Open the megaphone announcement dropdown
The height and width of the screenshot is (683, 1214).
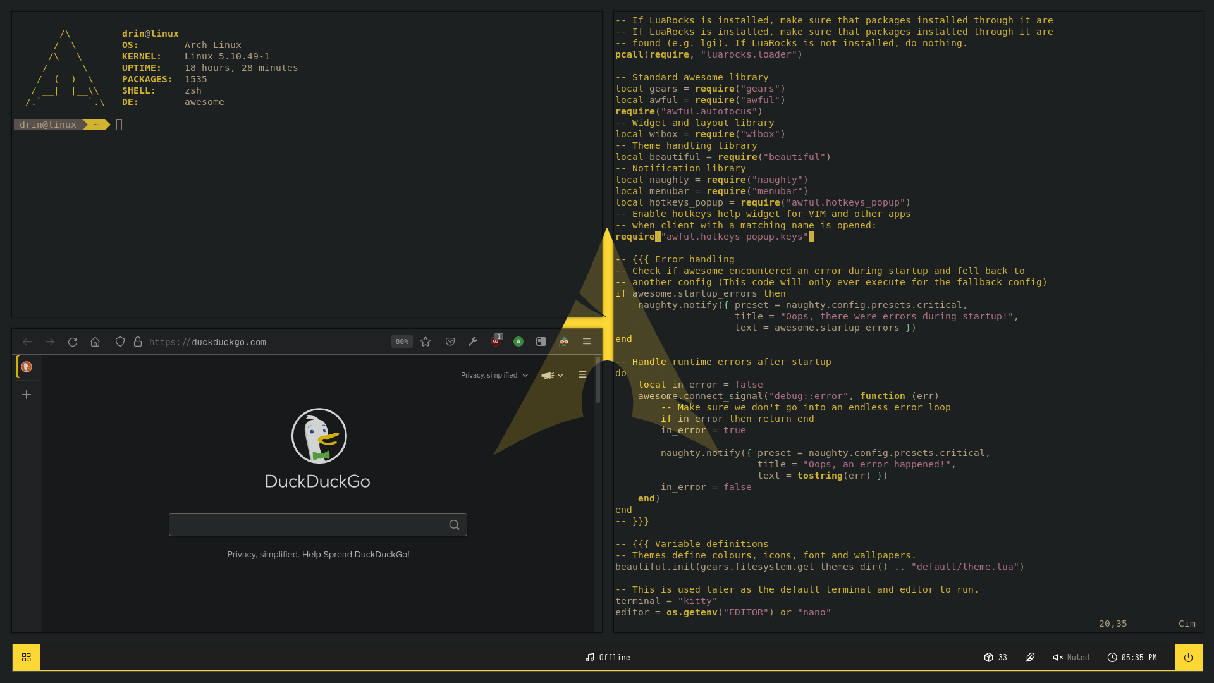point(551,374)
